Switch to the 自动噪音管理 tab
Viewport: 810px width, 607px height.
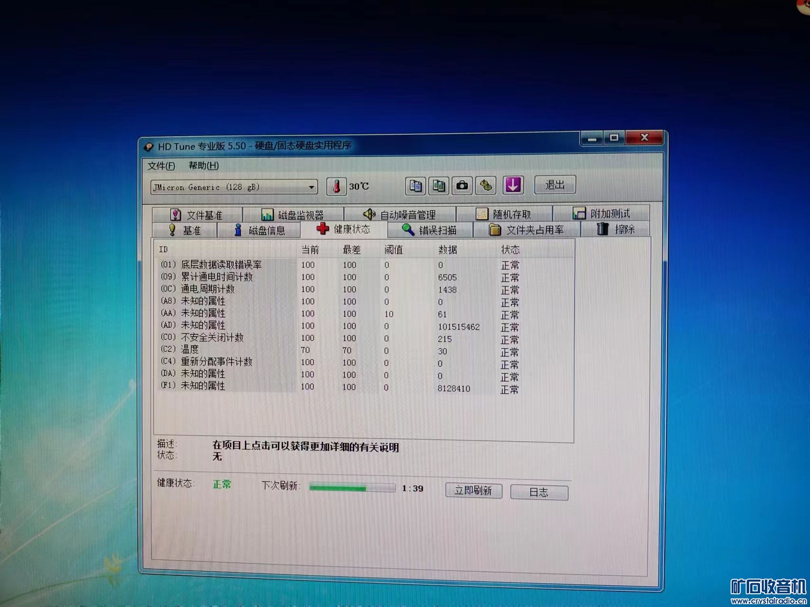click(x=400, y=214)
